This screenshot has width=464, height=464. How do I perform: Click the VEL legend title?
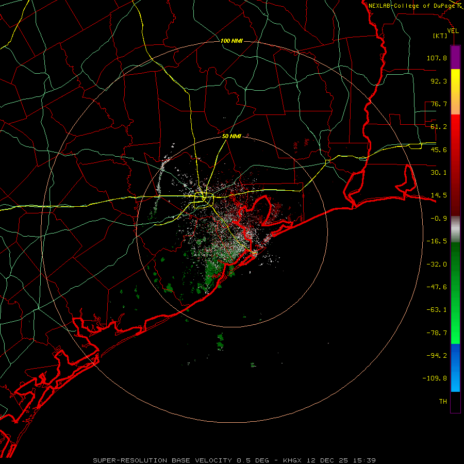[x=453, y=31]
